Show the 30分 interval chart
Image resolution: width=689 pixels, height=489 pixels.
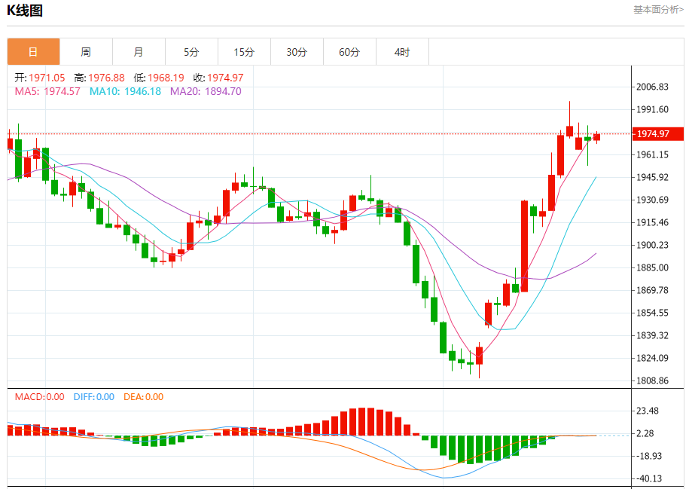(297, 52)
